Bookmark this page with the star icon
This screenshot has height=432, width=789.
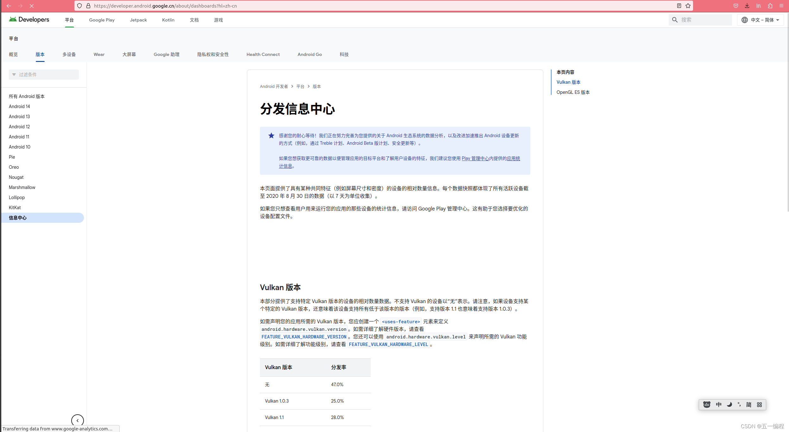click(688, 6)
